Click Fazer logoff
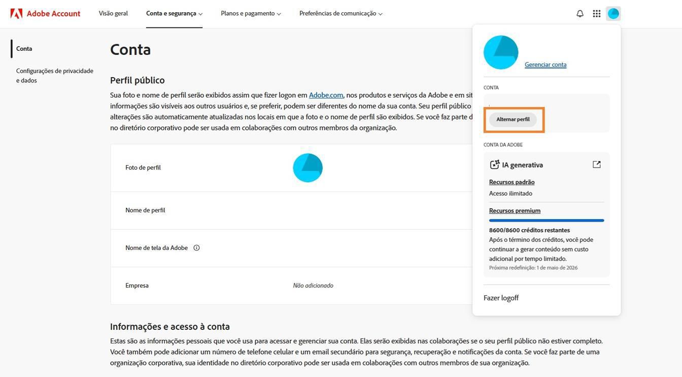The width and height of the screenshot is (682, 377). (x=501, y=298)
